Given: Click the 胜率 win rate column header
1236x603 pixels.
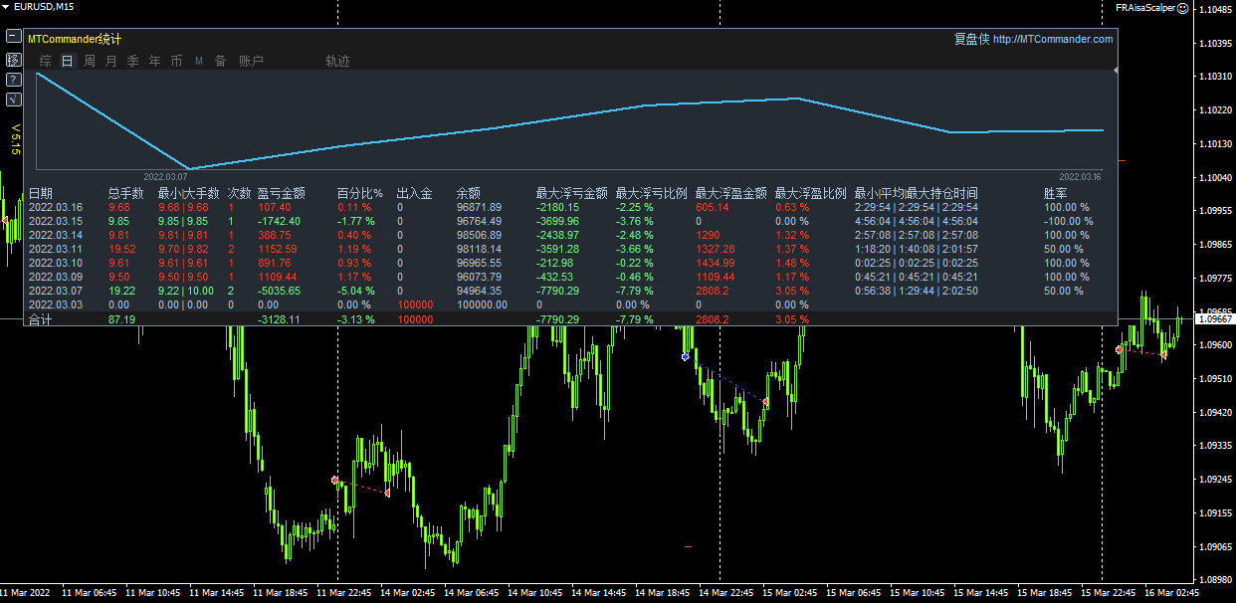Looking at the screenshot, I should pyautogui.click(x=1055, y=193).
